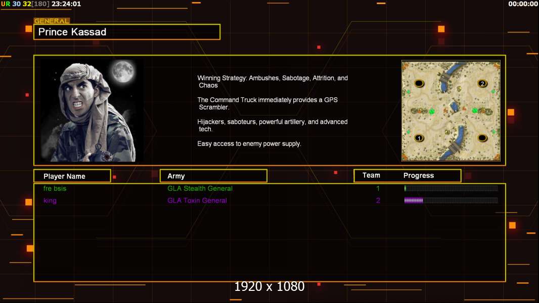539x303 pixels.
Task: Select player "king"
Action: 50,201
